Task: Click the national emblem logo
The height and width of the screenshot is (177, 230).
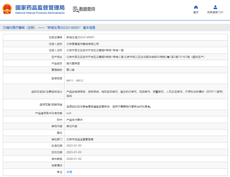Action: (x=7, y=9)
